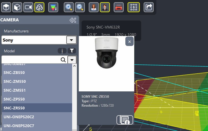Switch to the camera view icon
The image size is (208, 131).
pos(28,7)
